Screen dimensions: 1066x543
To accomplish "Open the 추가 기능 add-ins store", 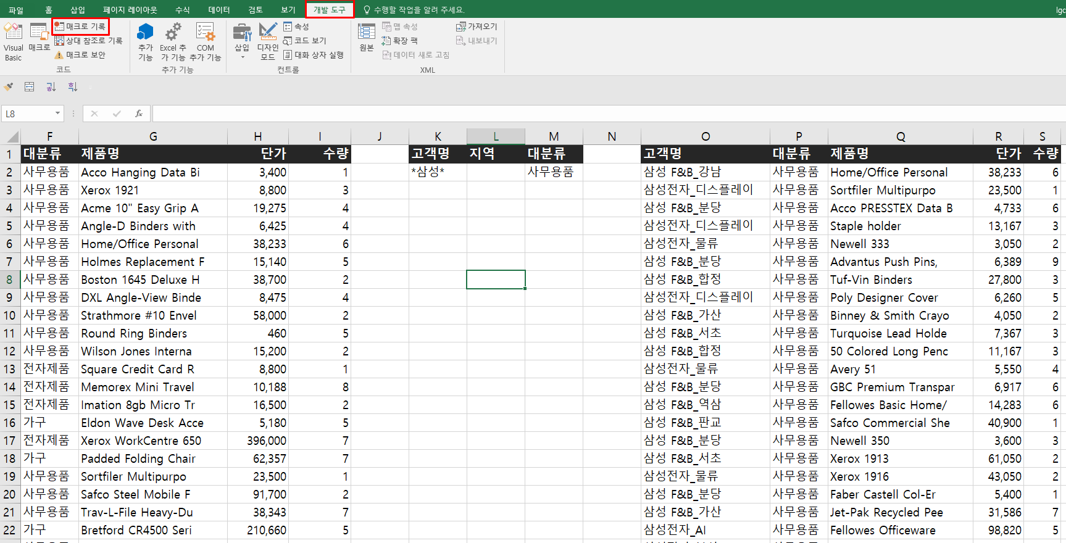I will click(x=146, y=42).
